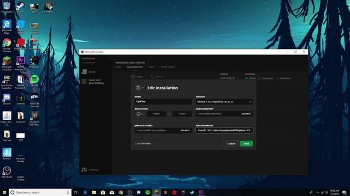
Task: Switch to the Patch notes tab
Action: [168, 67]
